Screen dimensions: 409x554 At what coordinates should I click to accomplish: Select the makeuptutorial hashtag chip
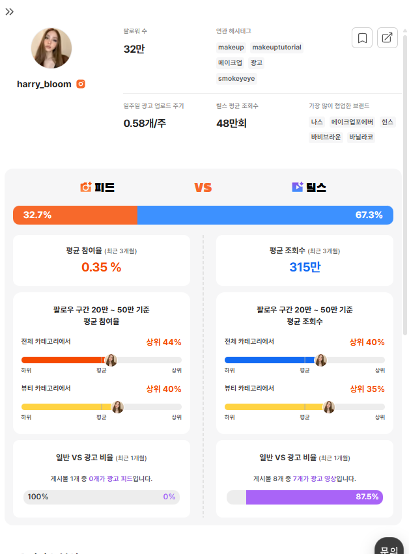click(x=277, y=48)
